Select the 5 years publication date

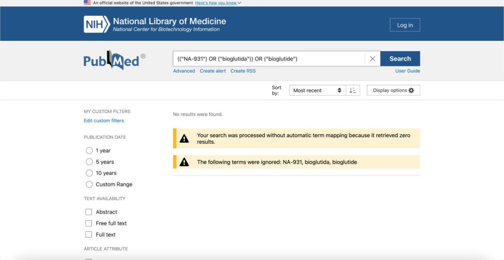89,162
